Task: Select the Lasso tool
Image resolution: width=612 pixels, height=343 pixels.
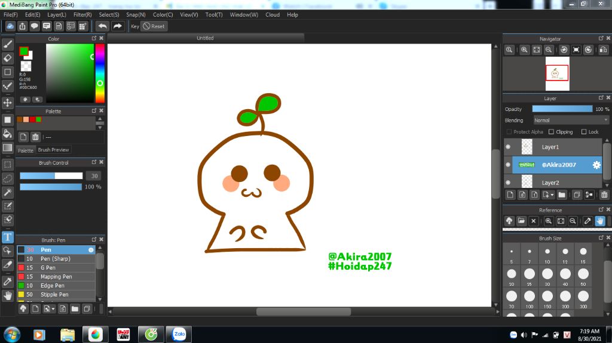Action: [x=8, y=178]
